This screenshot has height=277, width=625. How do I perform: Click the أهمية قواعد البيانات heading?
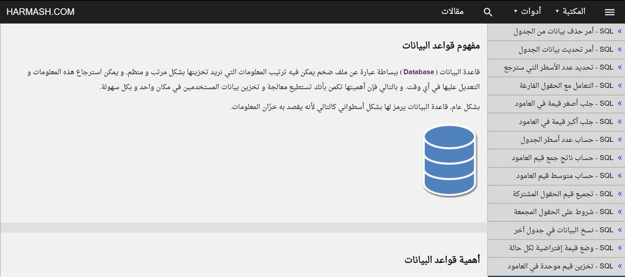[442, 259]
